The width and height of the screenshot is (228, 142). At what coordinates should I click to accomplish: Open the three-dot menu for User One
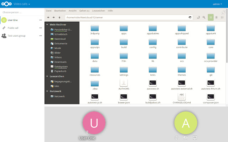point(40,20)
